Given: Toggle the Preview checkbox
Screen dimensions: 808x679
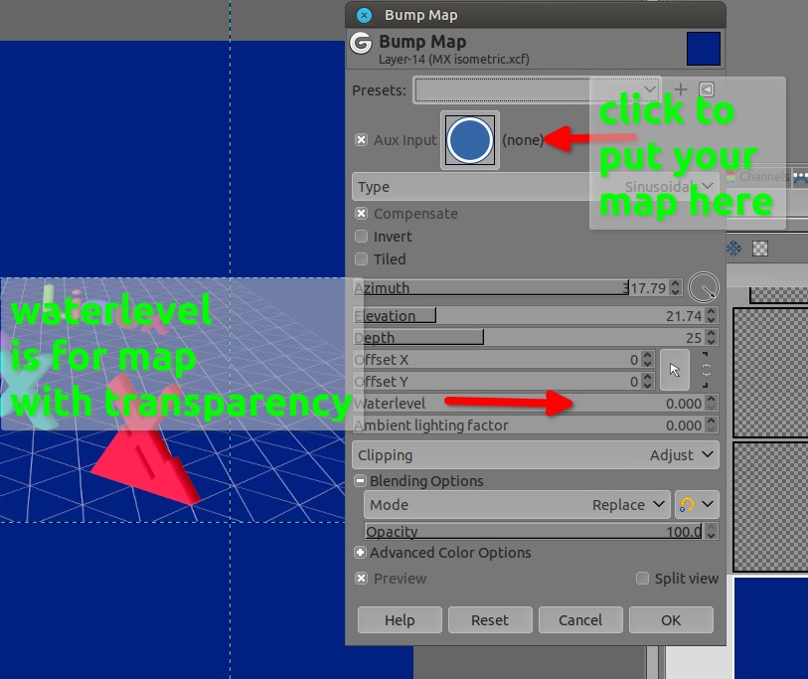Looking at the screenshot, I should (x=361, y=579).
